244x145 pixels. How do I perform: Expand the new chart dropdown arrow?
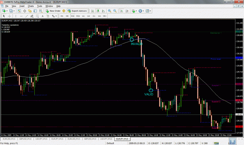7,11
